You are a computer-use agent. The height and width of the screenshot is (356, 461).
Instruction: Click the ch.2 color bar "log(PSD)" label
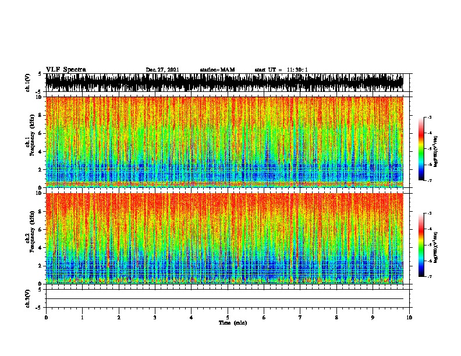click(436, 247)
